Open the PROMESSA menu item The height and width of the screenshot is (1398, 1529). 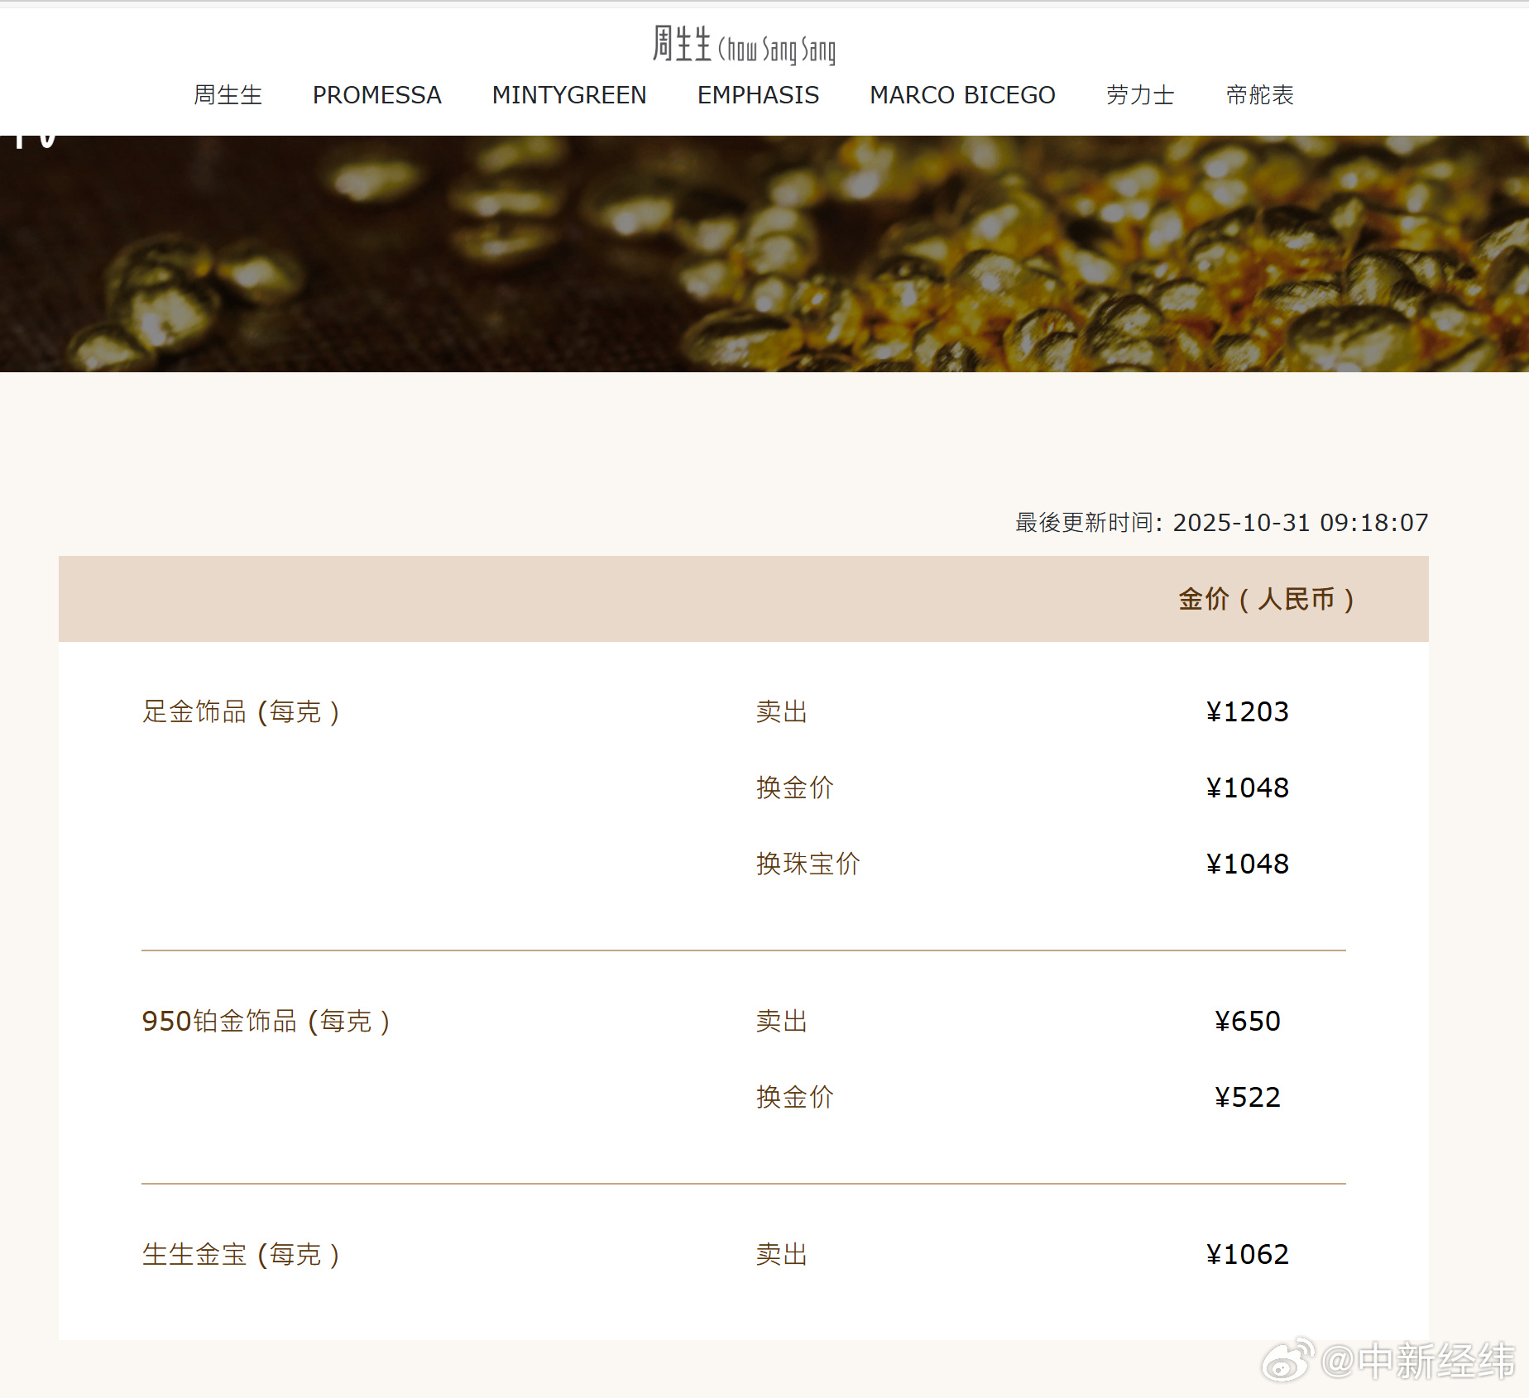376,95
